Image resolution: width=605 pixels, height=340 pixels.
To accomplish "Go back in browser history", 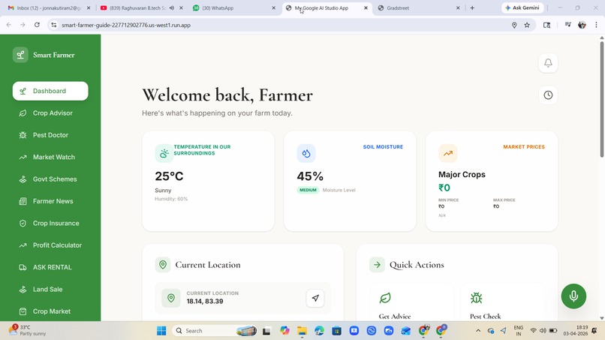I will [9, 25].
